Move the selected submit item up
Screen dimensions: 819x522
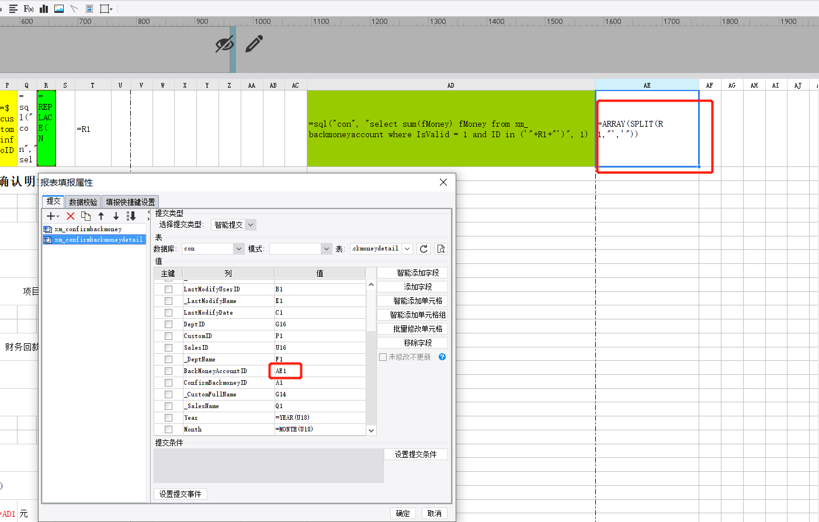coord(101,216)
